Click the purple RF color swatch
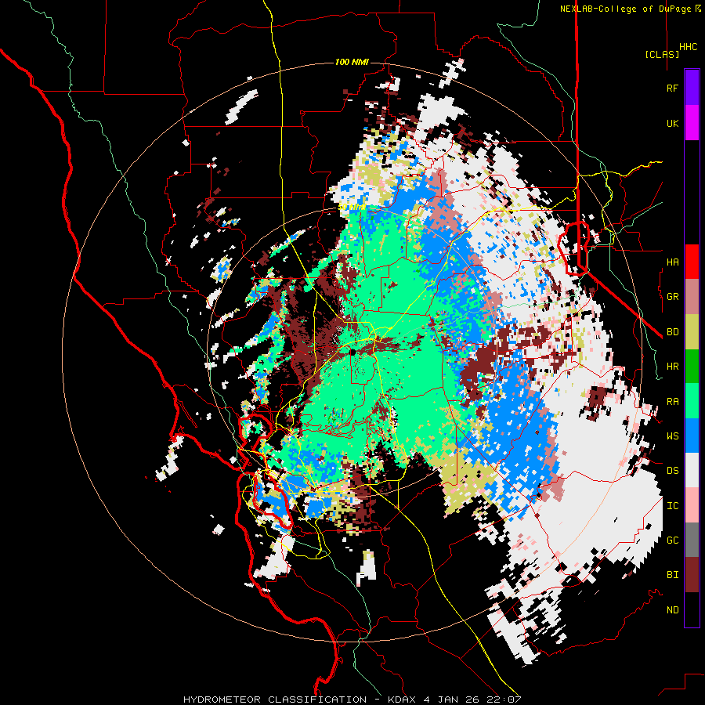Screen dimensions: 705x705 point(692,88)
